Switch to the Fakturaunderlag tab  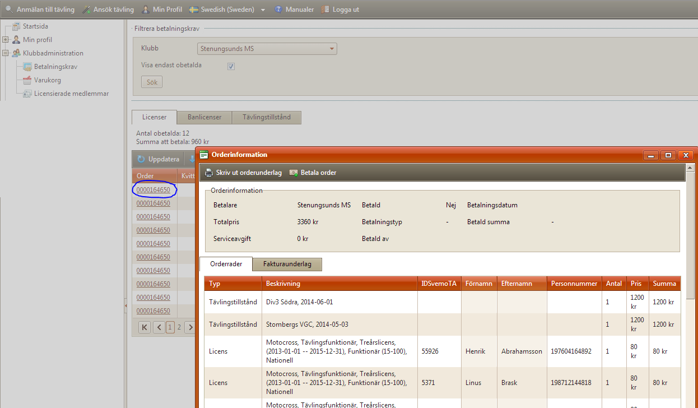(x=287, y=263)
